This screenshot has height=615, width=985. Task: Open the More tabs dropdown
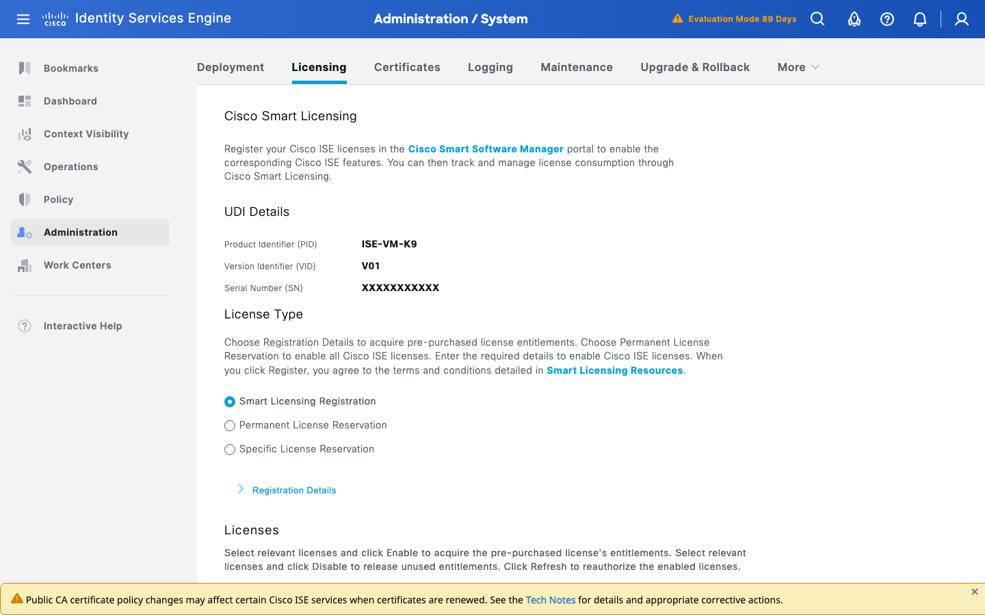coord(798,67)
